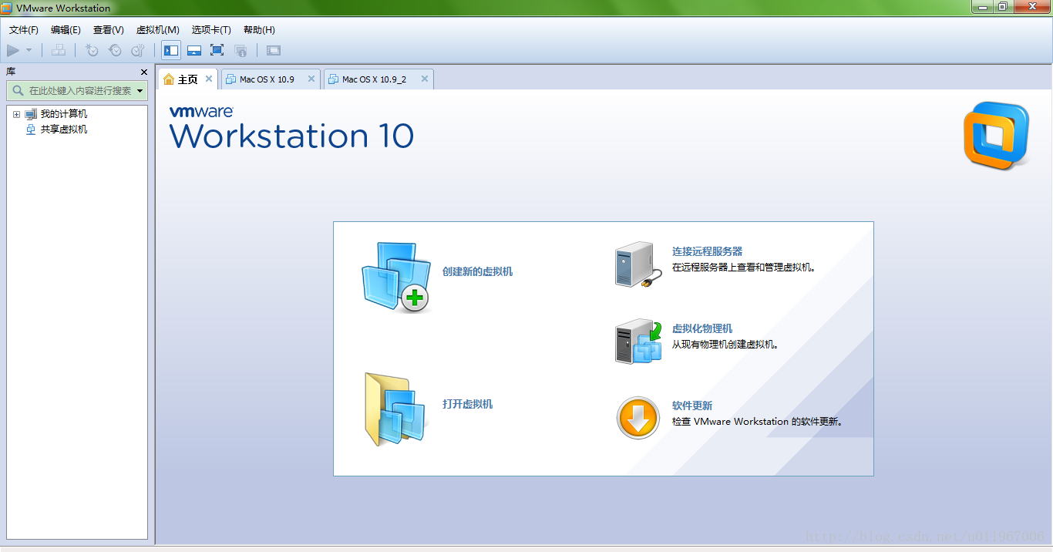Click the 连接远程服务器 link
1053x552 pixels.
(707, 251)
